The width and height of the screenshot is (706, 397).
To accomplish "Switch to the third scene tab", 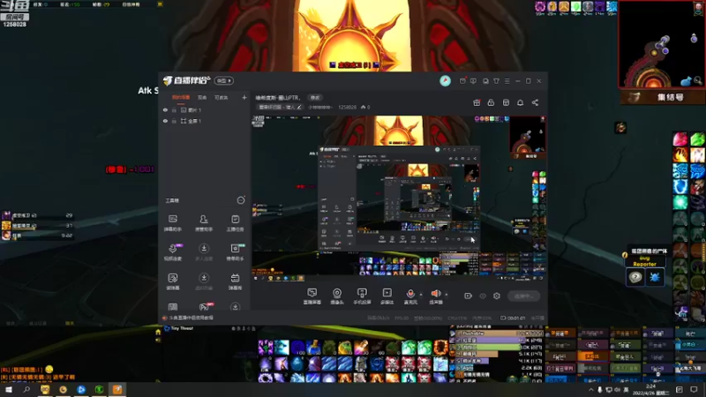I will click(221, 97).
